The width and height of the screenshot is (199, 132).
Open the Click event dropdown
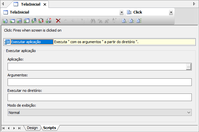pos(171,13)
